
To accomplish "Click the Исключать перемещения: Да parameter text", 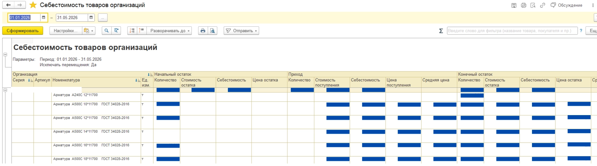I will click(x=68, y=65).
